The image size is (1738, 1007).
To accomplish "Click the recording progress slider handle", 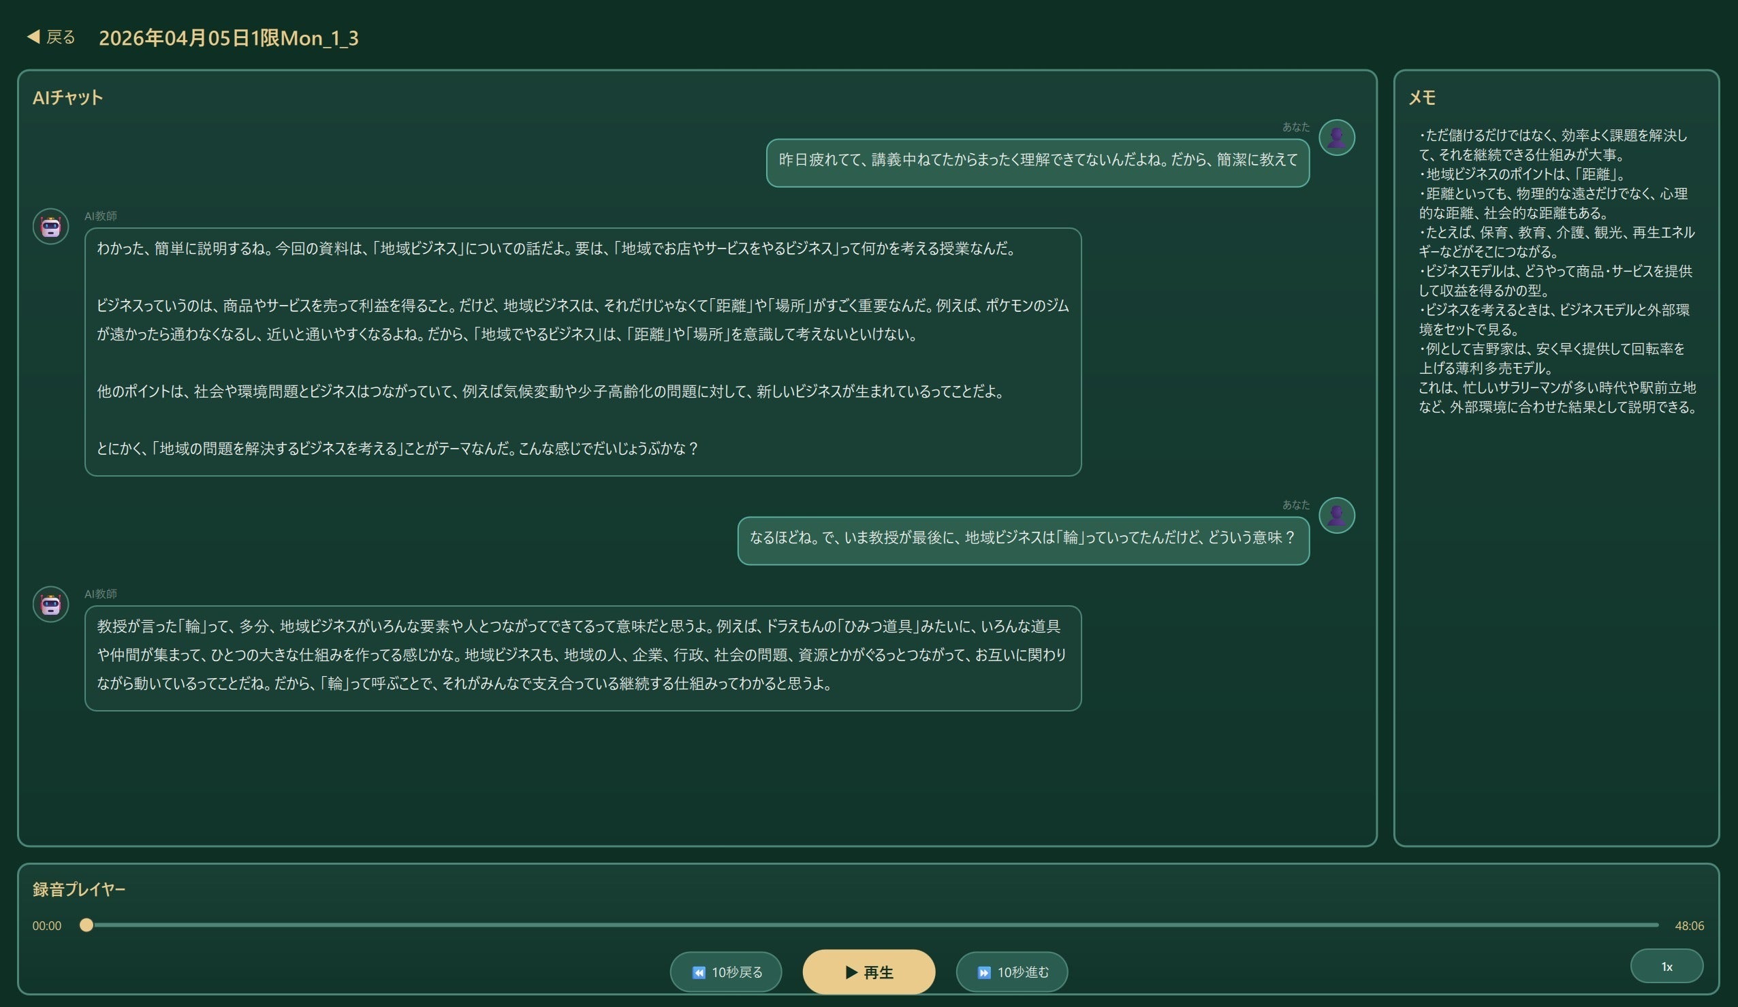I will [86, 925].
